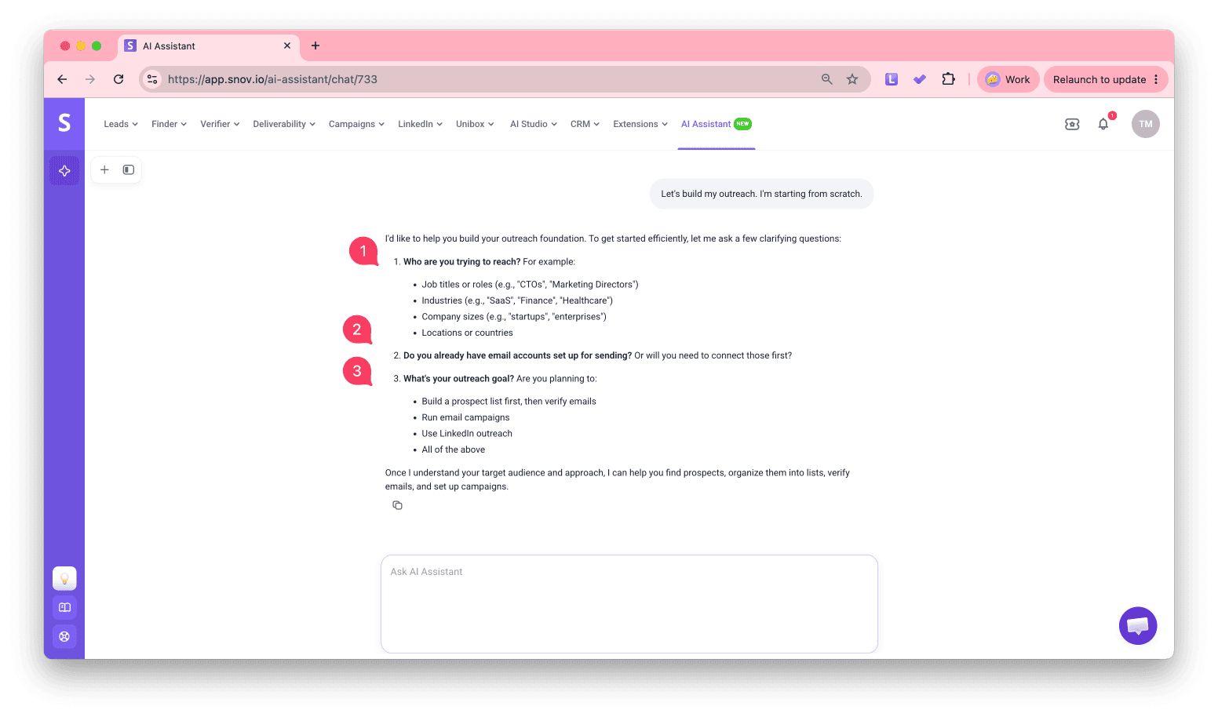
Task: Expand the Finder dropdown menu
Action: [169, 124]
